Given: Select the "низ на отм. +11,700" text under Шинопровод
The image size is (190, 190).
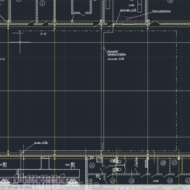Looking at the screenshot, I should [x=116, y=59].
